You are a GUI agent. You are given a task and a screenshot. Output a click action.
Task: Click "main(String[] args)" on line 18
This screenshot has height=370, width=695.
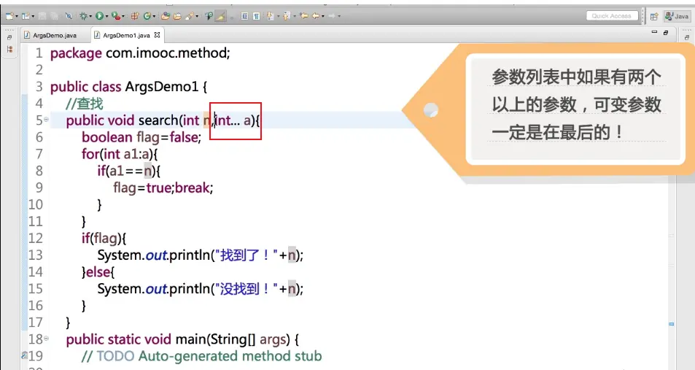(233, 339)
